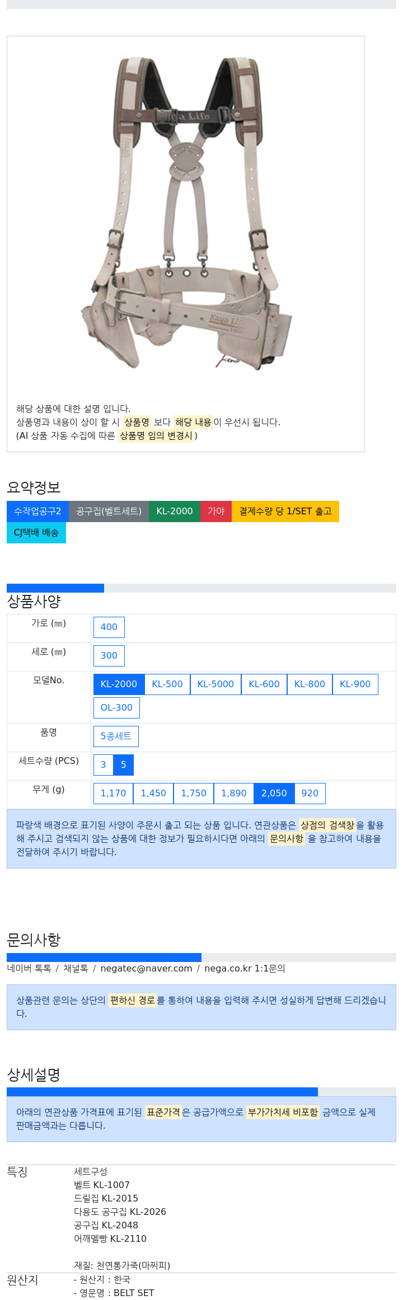Select the 1,170 g weight option
Screen dimensions: 403x1300
[x=114, y=794]
